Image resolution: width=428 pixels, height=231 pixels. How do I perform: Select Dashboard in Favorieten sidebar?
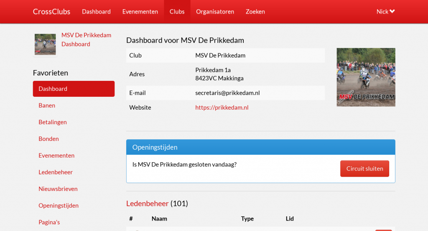coord(74,89)
